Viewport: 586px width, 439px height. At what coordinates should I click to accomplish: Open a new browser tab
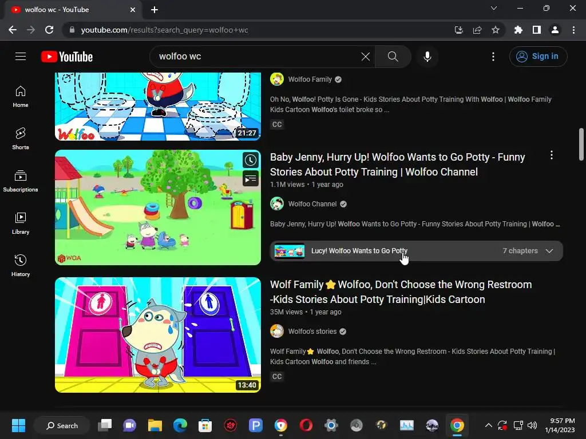tap(155, 10)
